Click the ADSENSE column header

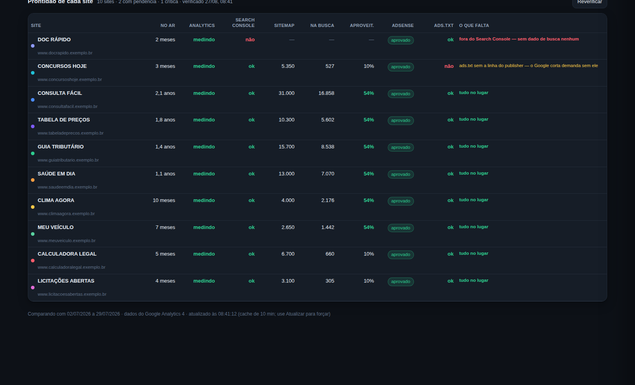403,25
